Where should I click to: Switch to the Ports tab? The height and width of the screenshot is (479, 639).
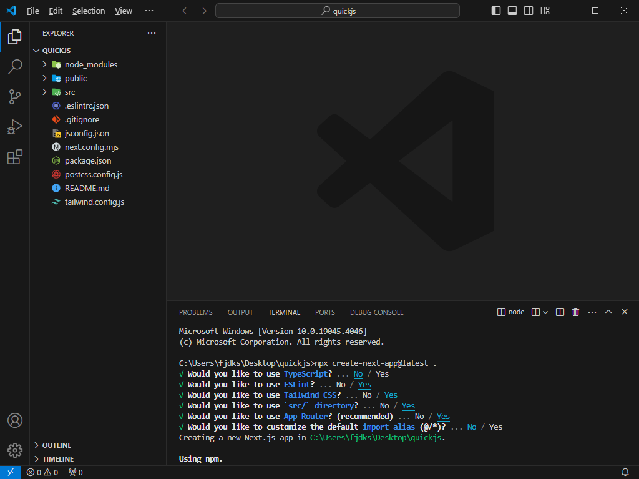[x=324, y=312]
